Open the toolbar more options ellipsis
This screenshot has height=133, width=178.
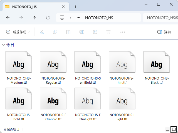[x=123, y=32]
